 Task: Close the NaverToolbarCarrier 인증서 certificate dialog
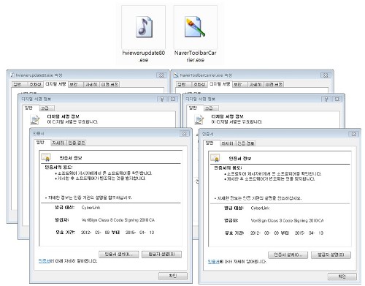(x=353, y=134)
